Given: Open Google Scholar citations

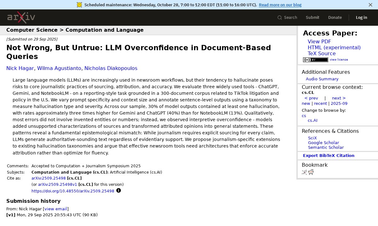Looking at the screenshot, I should [x=324, y=143].
